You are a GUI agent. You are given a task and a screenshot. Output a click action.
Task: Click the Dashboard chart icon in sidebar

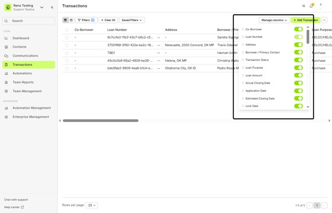pyautogui.click(x=6, y=38)
